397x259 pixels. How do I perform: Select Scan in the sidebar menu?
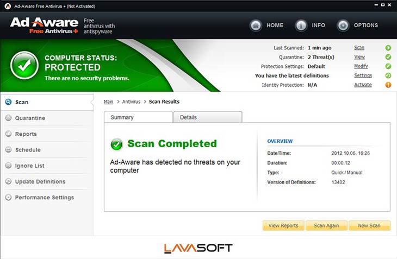[x=47, y=102]
